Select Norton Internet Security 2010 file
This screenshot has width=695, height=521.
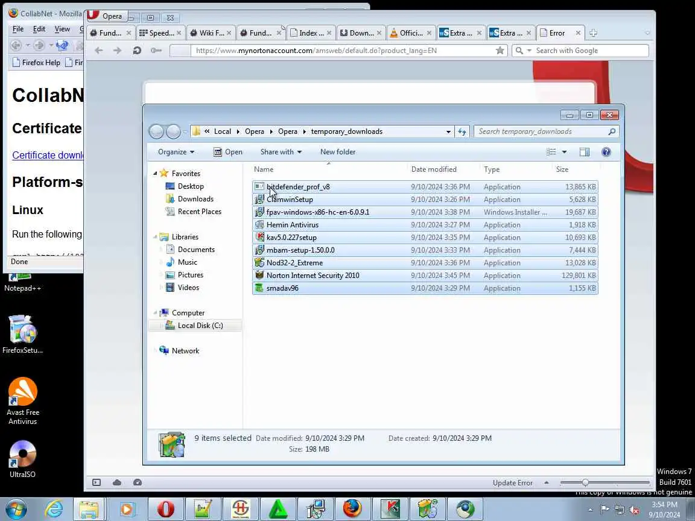click(425, 276)
